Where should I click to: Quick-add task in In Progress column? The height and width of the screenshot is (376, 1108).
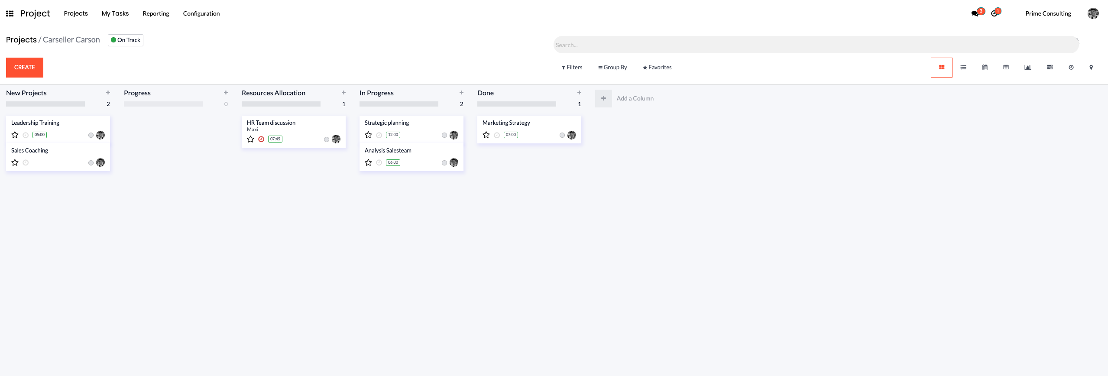[461, 93]
